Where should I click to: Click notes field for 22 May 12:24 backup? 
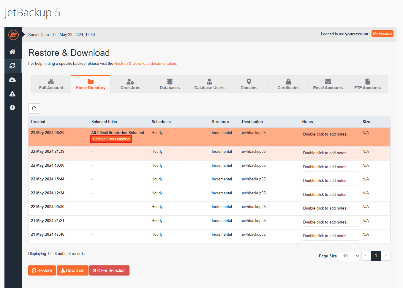pyautogui.click(x=330, y=195)
